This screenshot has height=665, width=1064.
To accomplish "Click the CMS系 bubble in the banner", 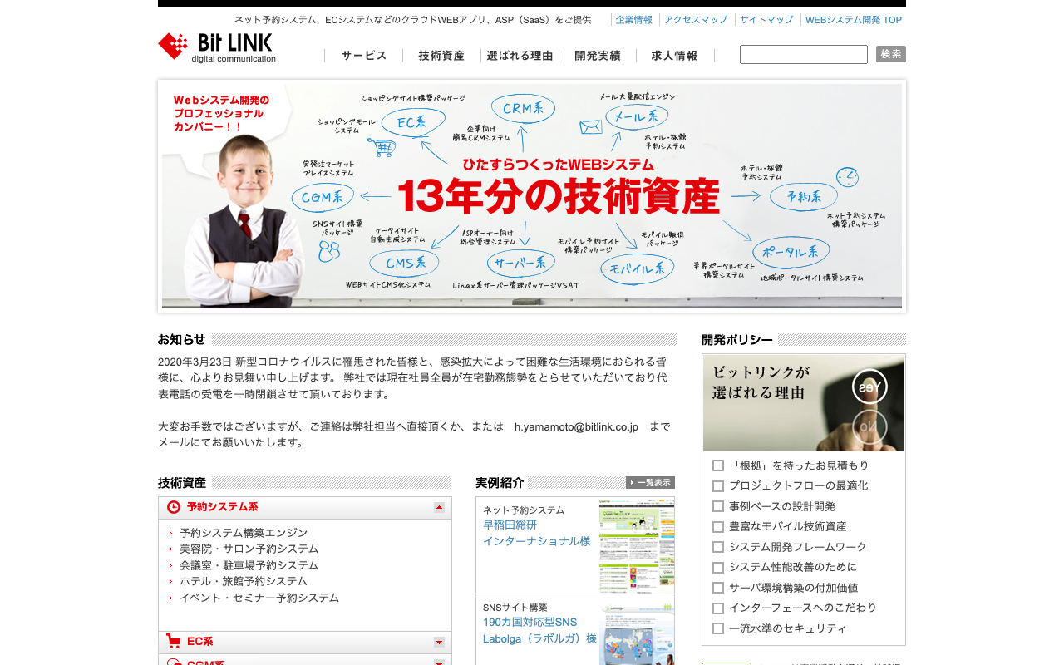I will pyautogui.click(x=403, y=264).
